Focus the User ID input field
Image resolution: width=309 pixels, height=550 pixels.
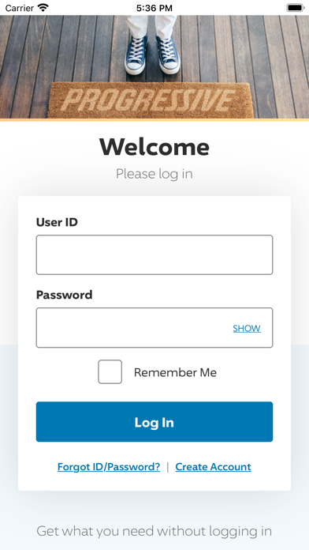154,254
